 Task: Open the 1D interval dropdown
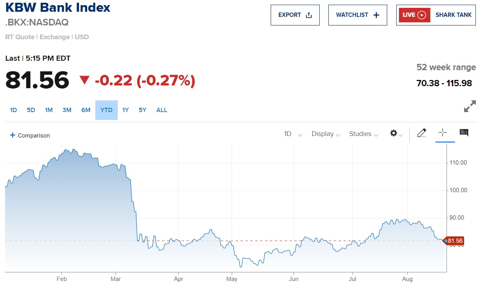point(293,134)
